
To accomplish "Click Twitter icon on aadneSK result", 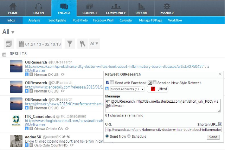I will point(27,145).
